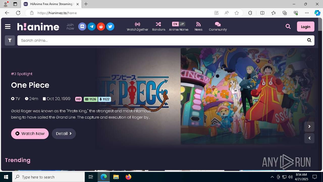Open the notification center
The image size is (323, 182).
pyautogui.click(x=315, y=177)
